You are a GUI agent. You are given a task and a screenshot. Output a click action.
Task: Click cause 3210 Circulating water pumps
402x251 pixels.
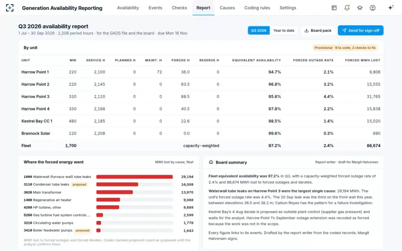point(49,223)
